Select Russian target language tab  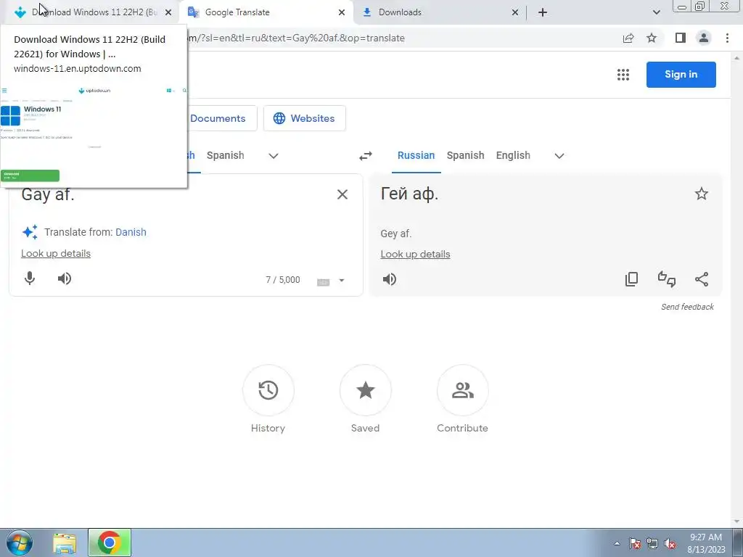point(416,155)
